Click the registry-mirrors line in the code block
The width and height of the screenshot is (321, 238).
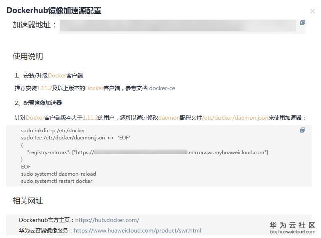click(147, 152)
